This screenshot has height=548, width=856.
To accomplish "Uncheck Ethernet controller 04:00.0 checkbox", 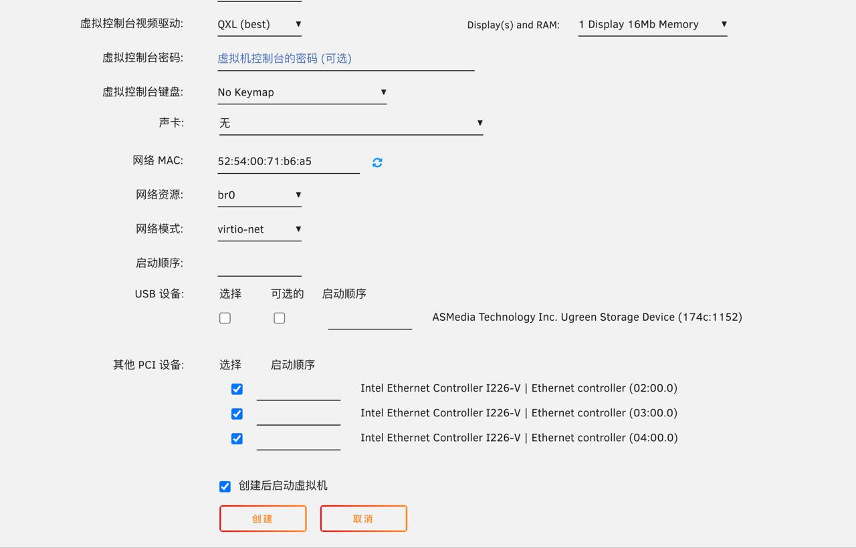I will (x=237, y=438).
